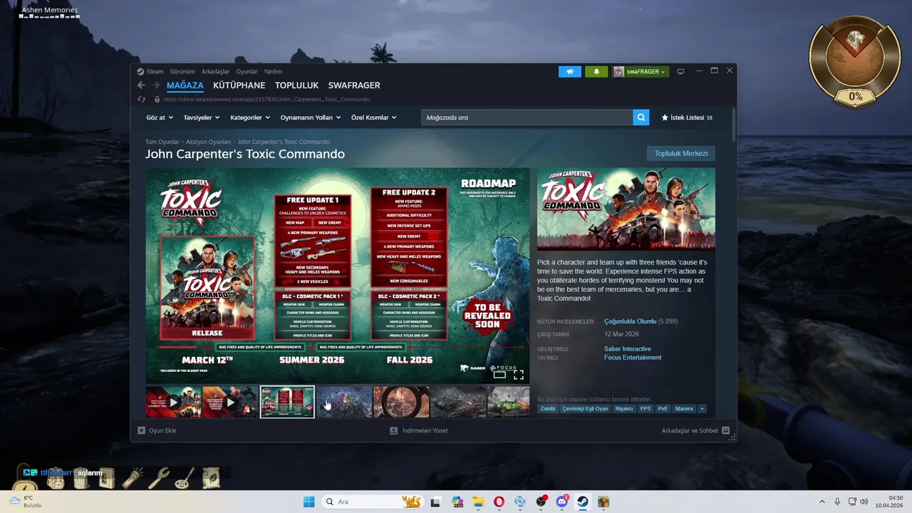Play the gameplay overview trailer thumbnail
Image resolution: width=912 pixels, height=513 pixels.
230,402
